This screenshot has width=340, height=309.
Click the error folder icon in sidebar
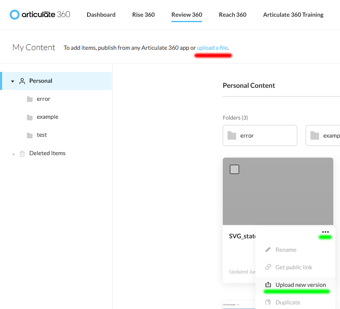(30, 99)
